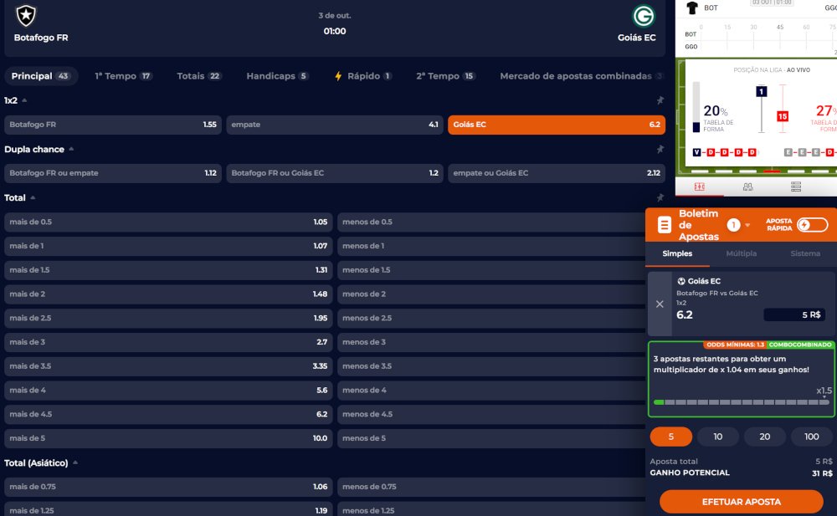Screen dimensions: 837x516
Task: Open the head-to-head players icon tab
Action: coord(747,186)
